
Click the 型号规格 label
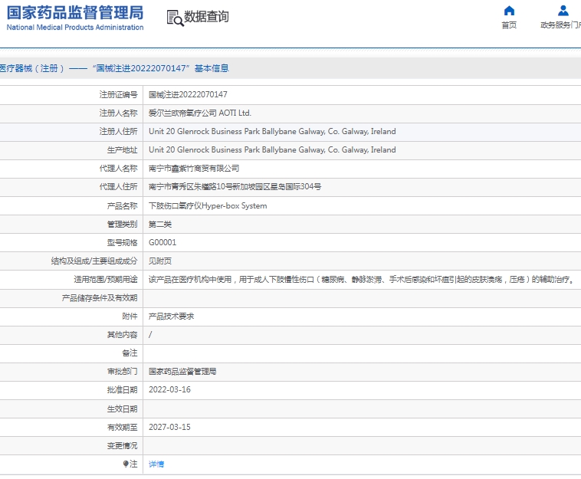point(123,243)
